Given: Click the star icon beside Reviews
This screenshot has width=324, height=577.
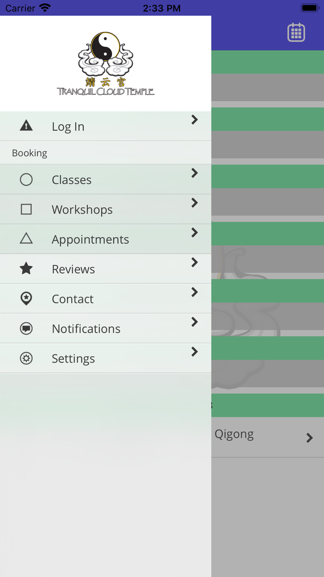Looking at the screenshot, I should click(26, 269).
